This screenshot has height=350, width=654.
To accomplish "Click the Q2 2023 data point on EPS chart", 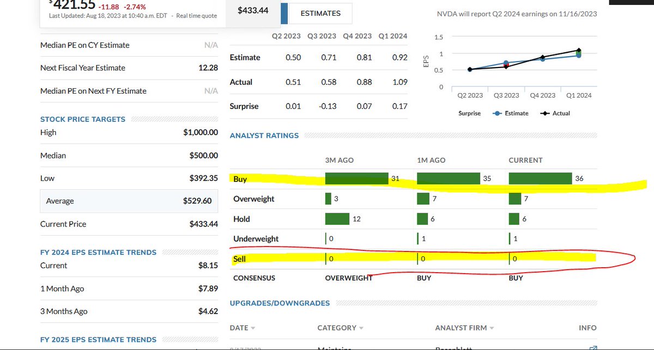I will [470, 69].
